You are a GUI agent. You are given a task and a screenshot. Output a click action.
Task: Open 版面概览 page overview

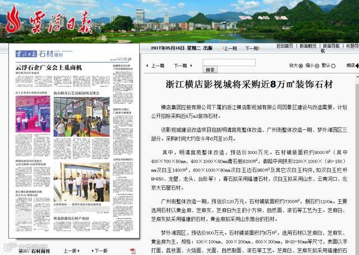(x=308, y=46)
